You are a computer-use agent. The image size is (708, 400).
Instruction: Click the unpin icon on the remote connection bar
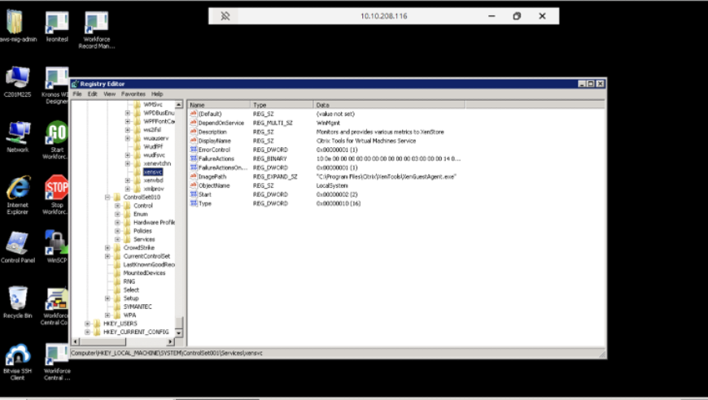(225, 16)
